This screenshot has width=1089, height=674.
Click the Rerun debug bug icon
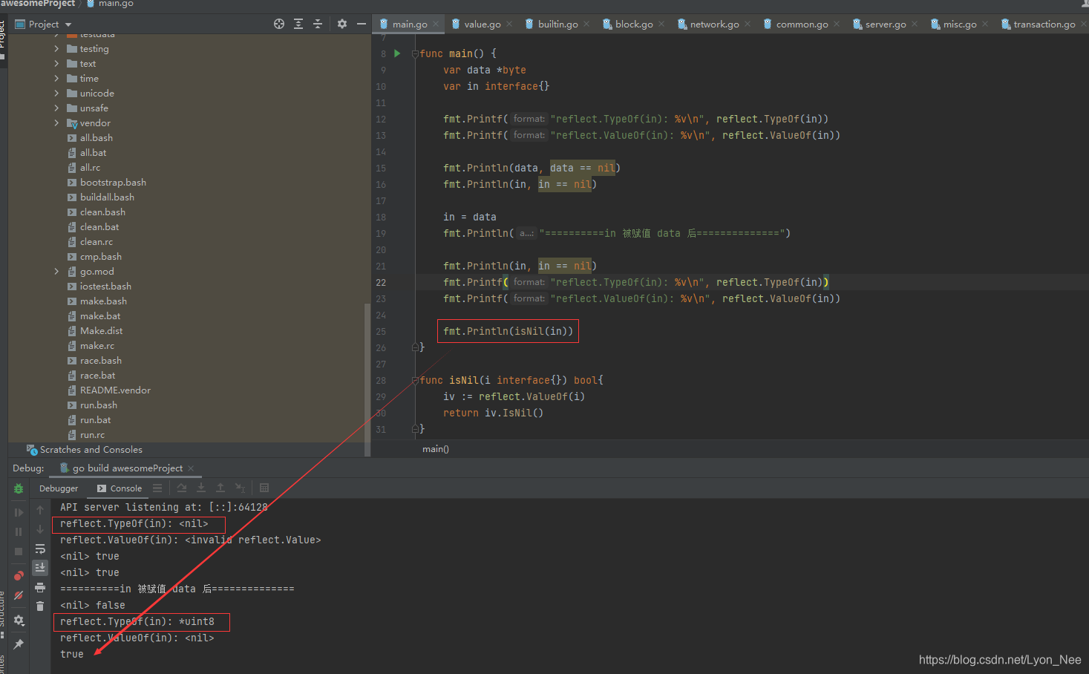pos(19,488)
